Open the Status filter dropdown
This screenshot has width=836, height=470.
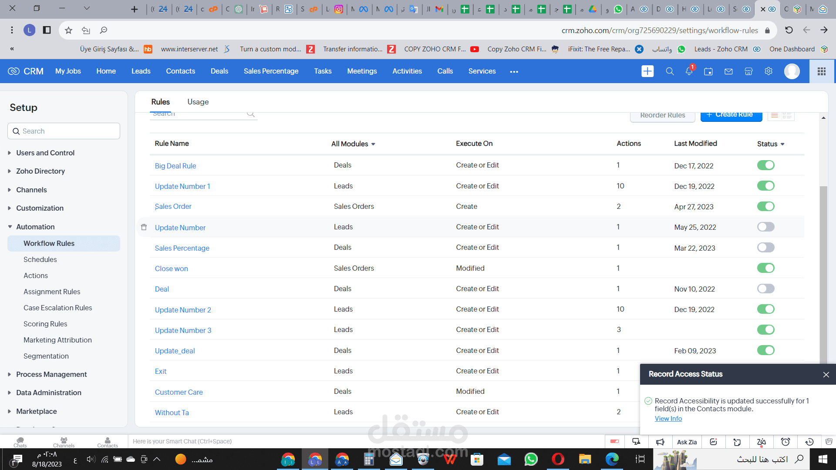[771, 144]
